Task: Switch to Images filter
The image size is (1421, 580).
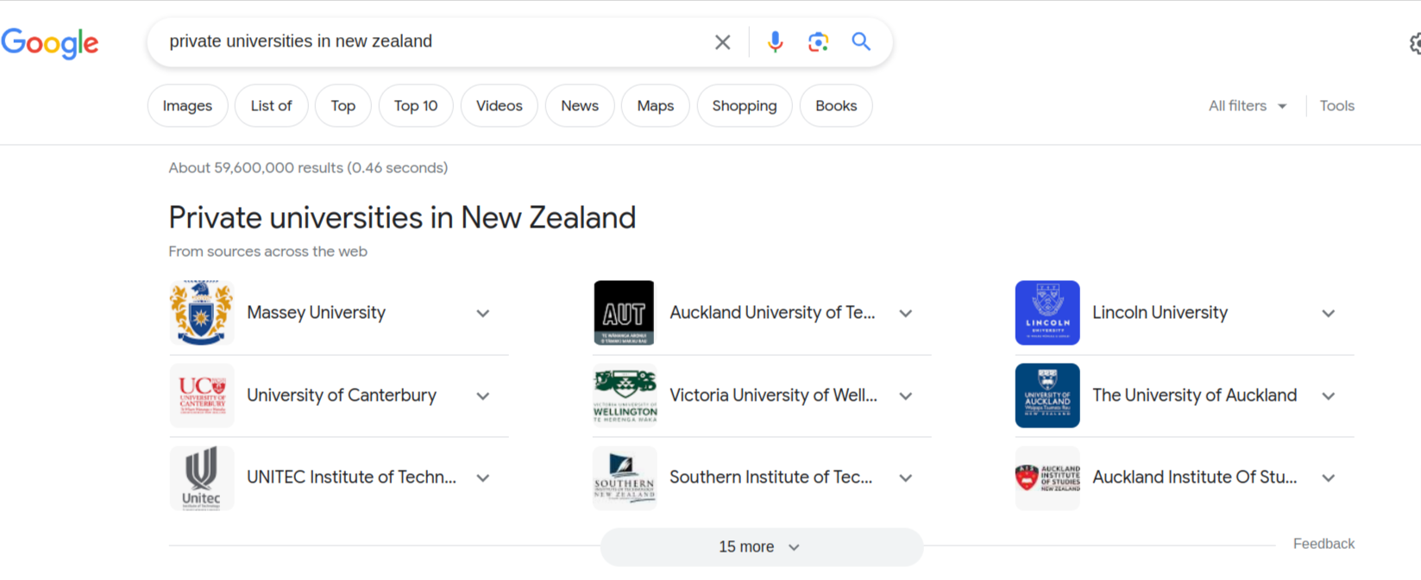Action: (x=187, y=106)
